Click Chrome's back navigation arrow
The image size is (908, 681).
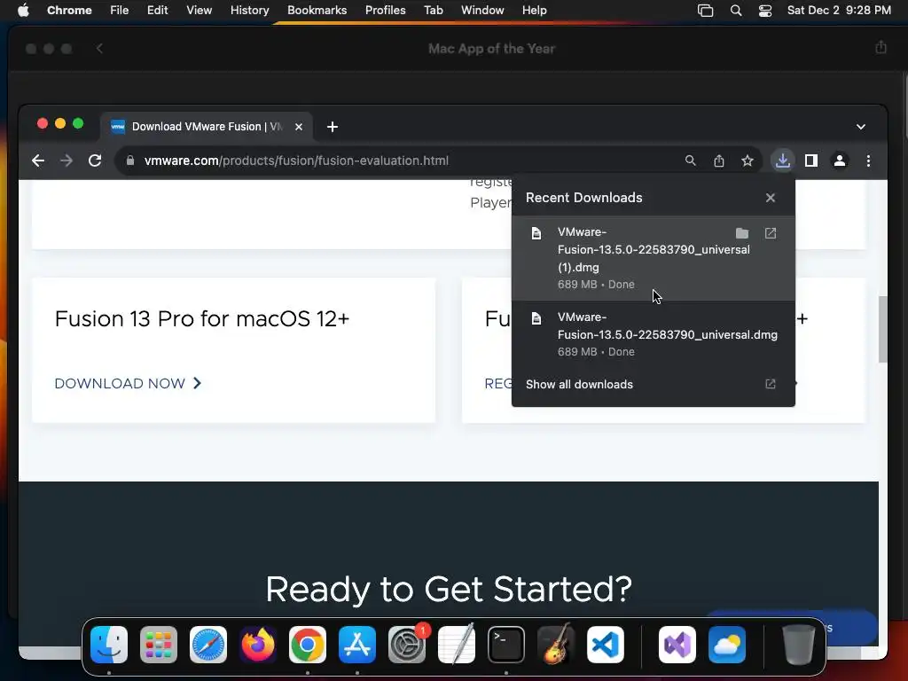(x=38, y=160)
